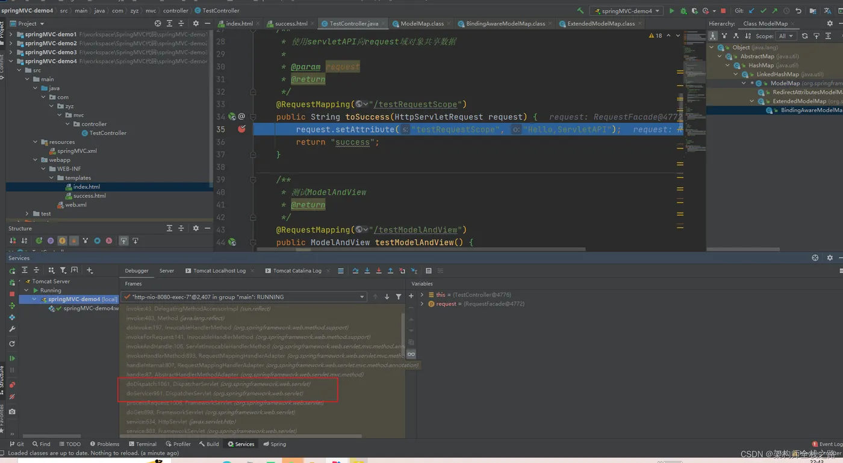Click Step Out in debugger toolbar
This screenshot has height=463, width=843.
click(x=390, y=271)
